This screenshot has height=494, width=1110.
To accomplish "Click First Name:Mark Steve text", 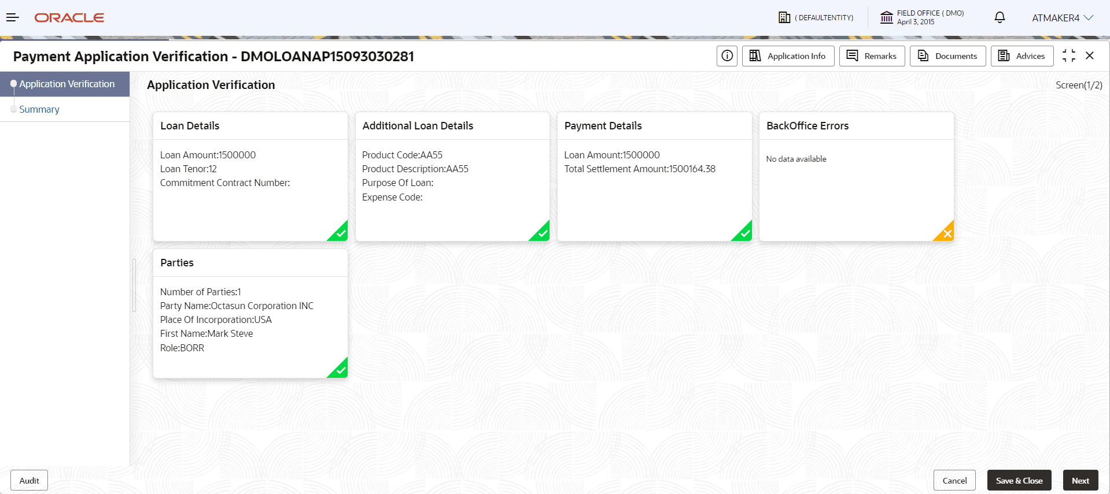I will tap(206, 334).
